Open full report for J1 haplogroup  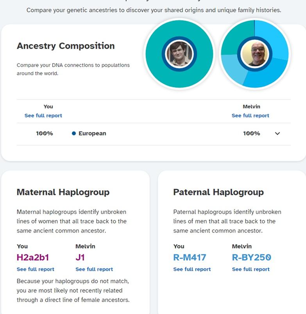[x=94, y=269]
